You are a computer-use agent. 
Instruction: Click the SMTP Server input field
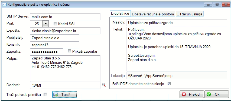(x=65, y=17)
